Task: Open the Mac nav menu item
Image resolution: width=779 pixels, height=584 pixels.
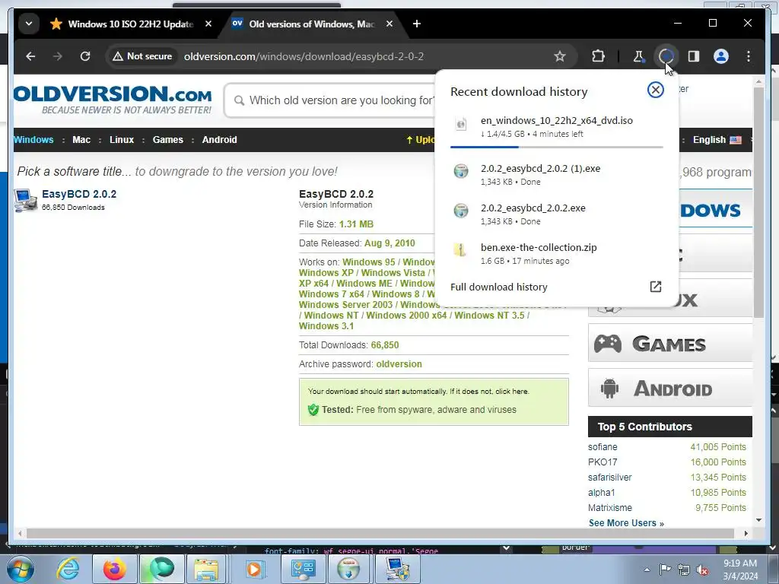Action: pyautogui.click(x=81, y=140)
